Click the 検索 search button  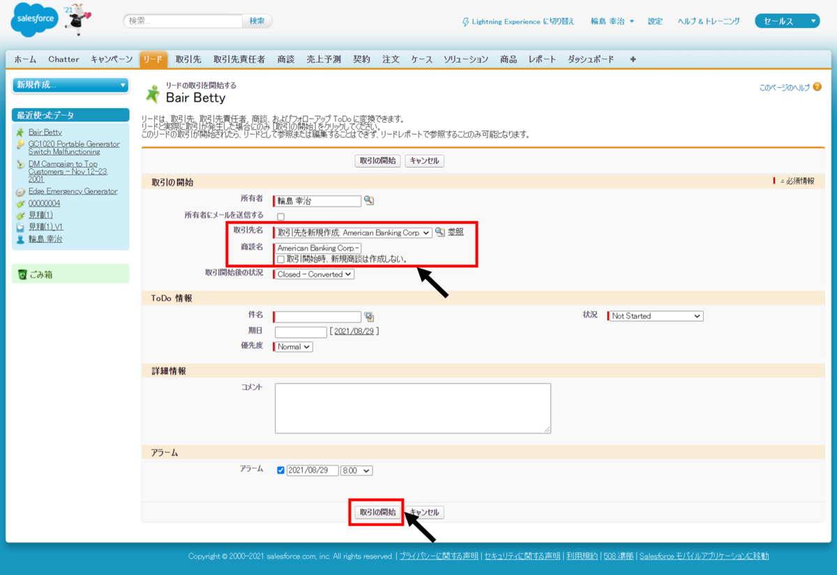coord(257,21)
